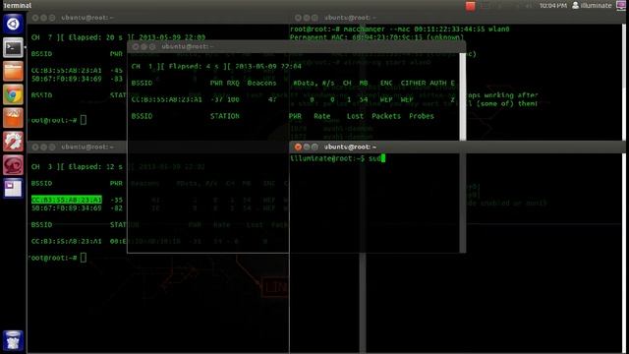Screen dimensions: 629x354
Task: Click the STATION header in CH 1 window
Action: coord(225,116)
